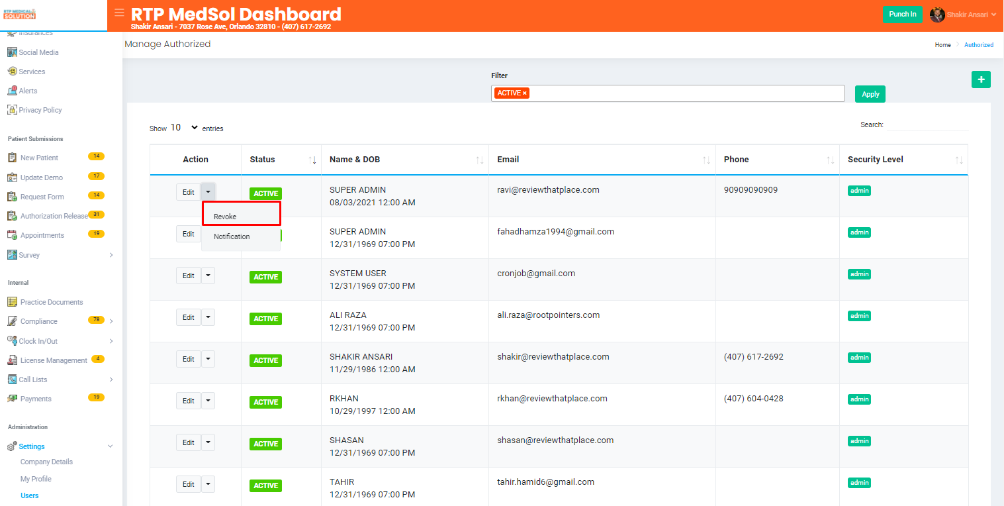
Task: Open the Social Media sidebar icon
Action: pos(12,52)
